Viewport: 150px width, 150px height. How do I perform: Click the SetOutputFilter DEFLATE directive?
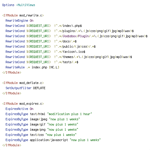pos(25,88)
